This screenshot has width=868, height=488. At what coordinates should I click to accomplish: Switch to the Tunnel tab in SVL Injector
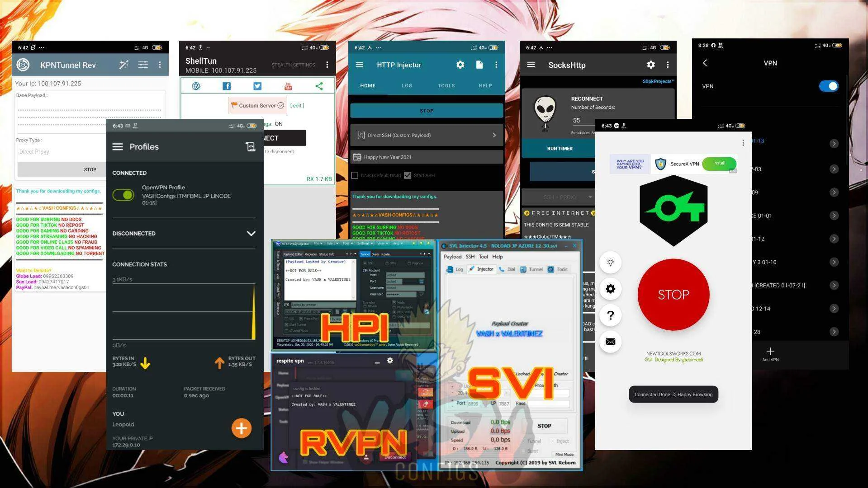531,269
